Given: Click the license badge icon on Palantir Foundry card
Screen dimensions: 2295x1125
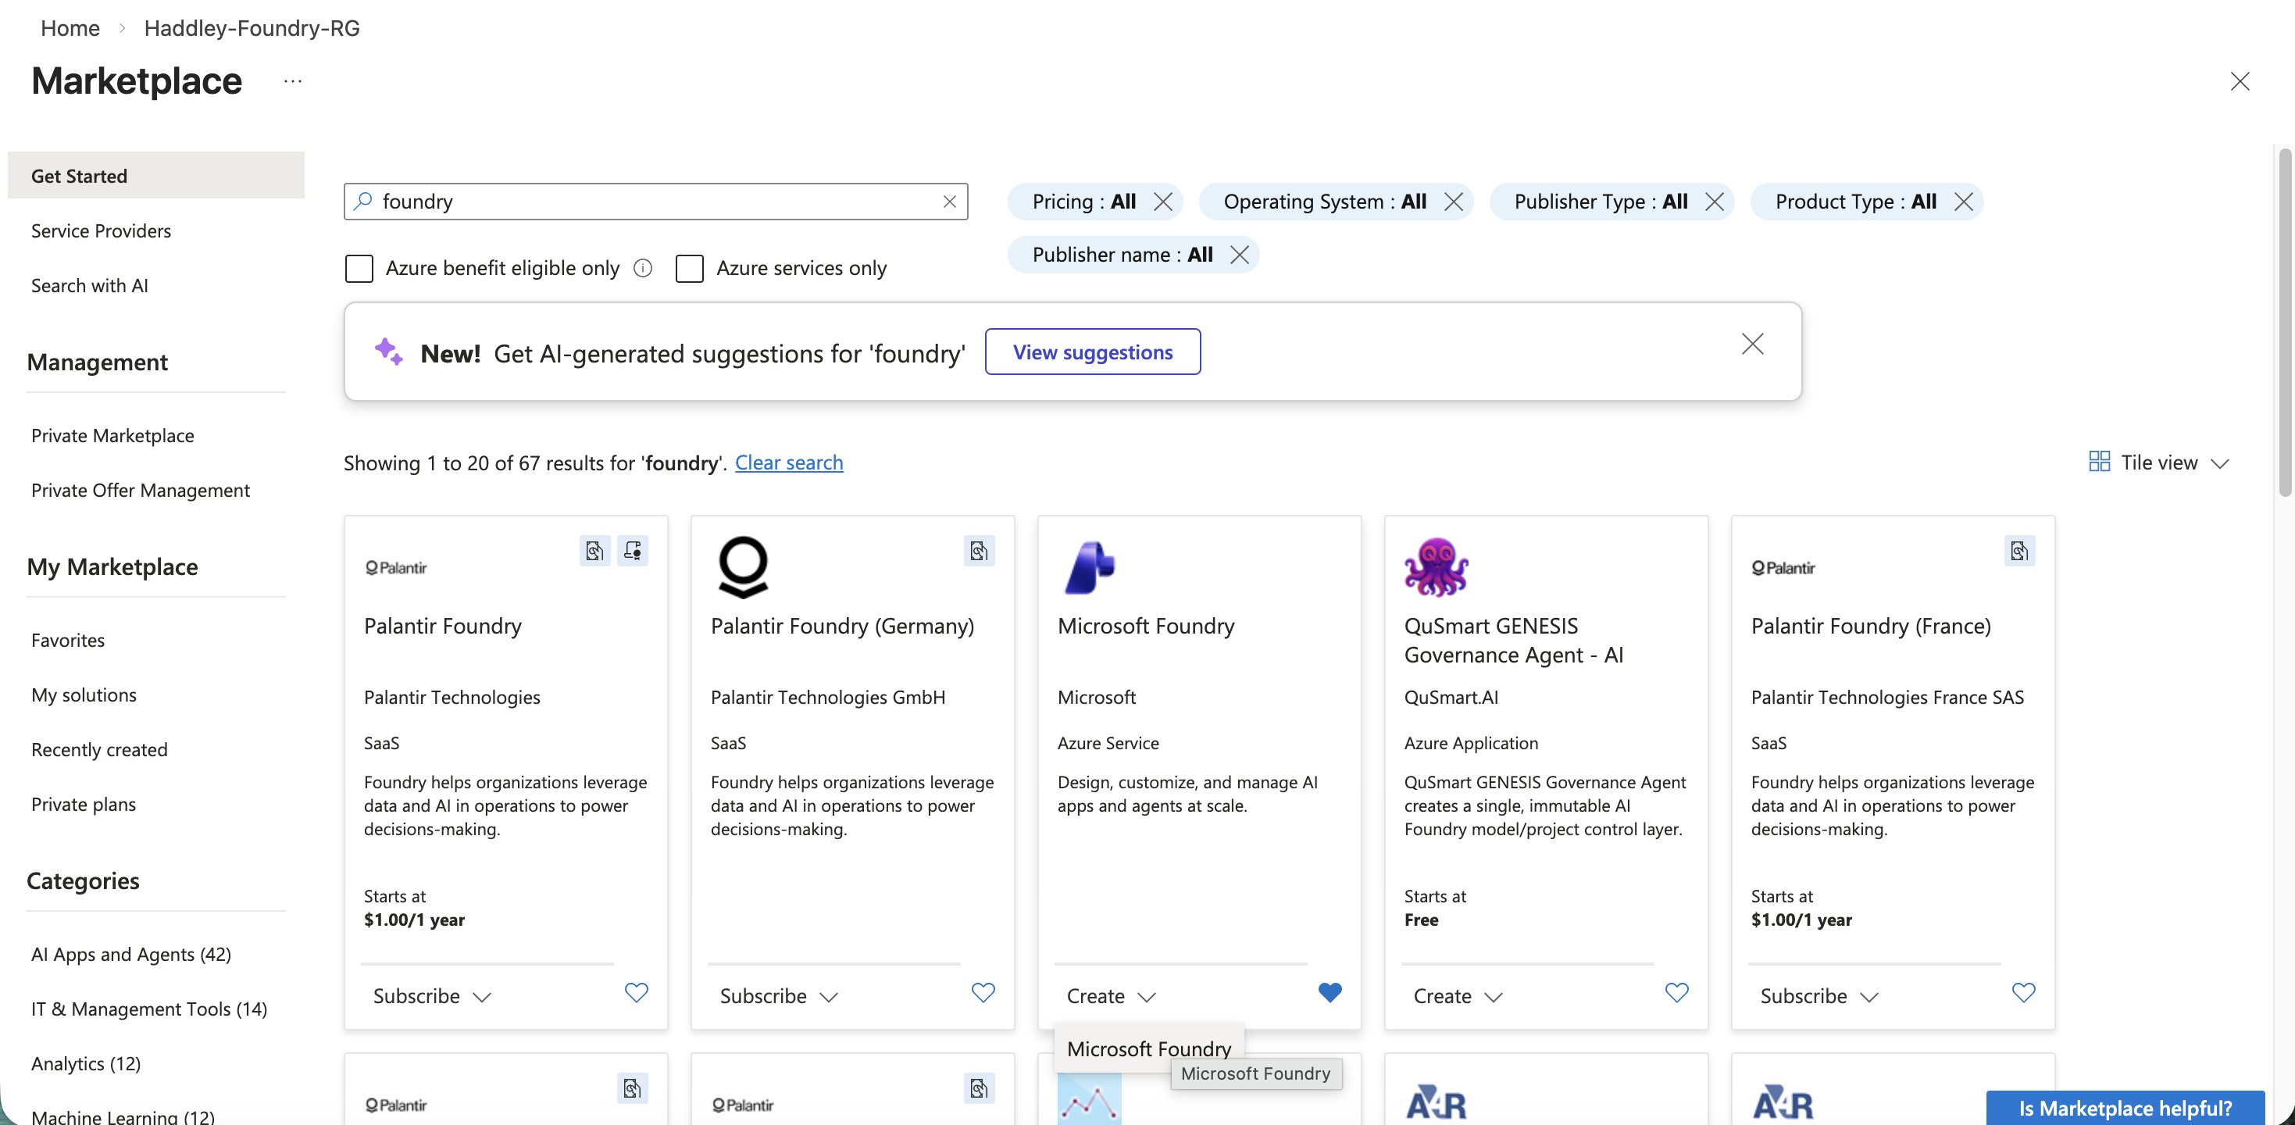Looking at the screenshot, I should click(634, 551).
